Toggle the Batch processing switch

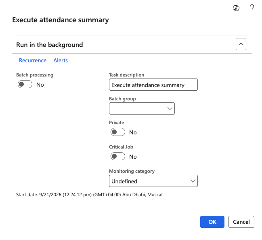[x=25, y=84]
